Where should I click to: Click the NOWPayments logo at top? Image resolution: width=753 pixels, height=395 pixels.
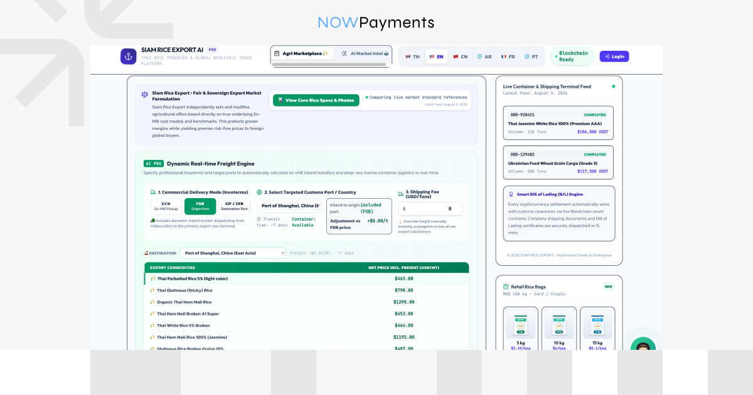376,23
